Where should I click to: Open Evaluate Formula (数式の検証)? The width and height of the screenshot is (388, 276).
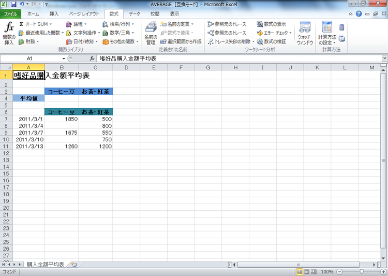(272, 41)
